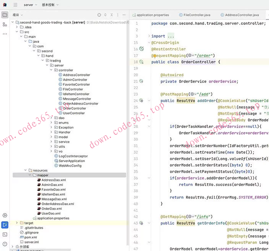The height and width of the screenshot is (251, 269).
Task: Open the Run tool window icon
Action: 5,225
